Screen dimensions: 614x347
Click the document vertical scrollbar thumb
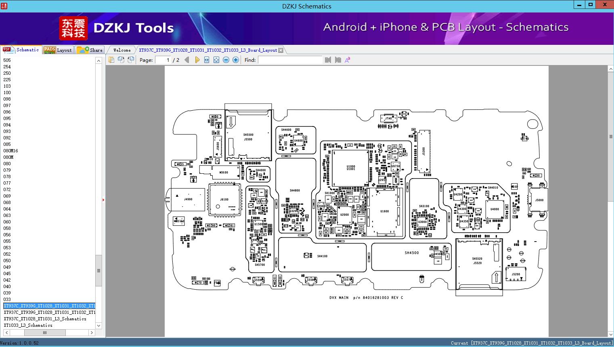point(611,137)
